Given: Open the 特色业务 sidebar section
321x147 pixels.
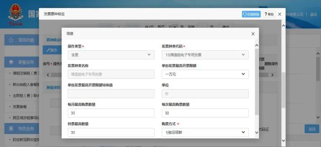Looking at the screenshot, I should (22, 129).
